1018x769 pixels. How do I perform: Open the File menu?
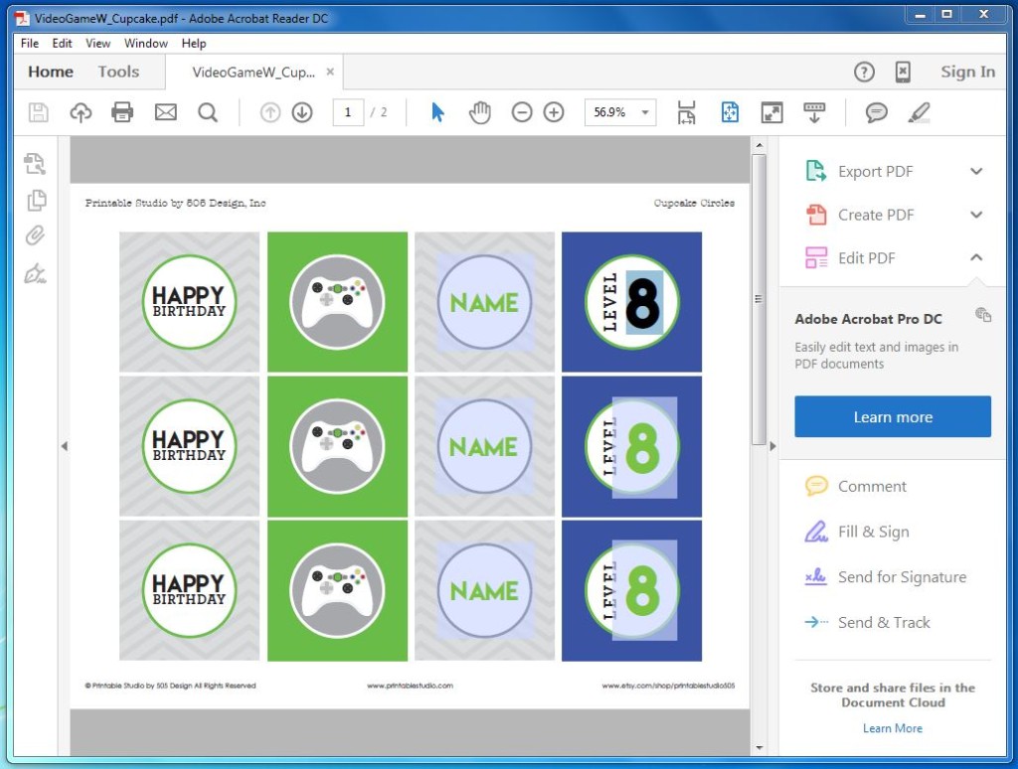coord(29,43)
